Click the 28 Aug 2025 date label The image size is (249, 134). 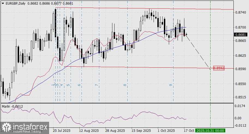tap(115, 131)
